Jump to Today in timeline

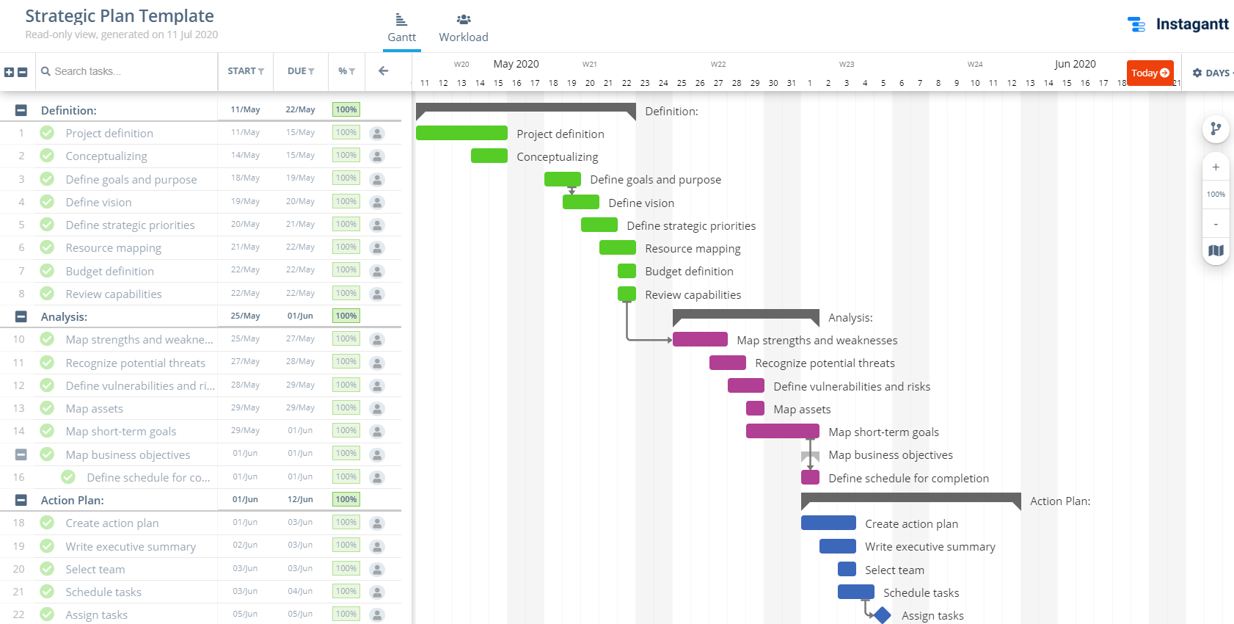point(1150,73)
